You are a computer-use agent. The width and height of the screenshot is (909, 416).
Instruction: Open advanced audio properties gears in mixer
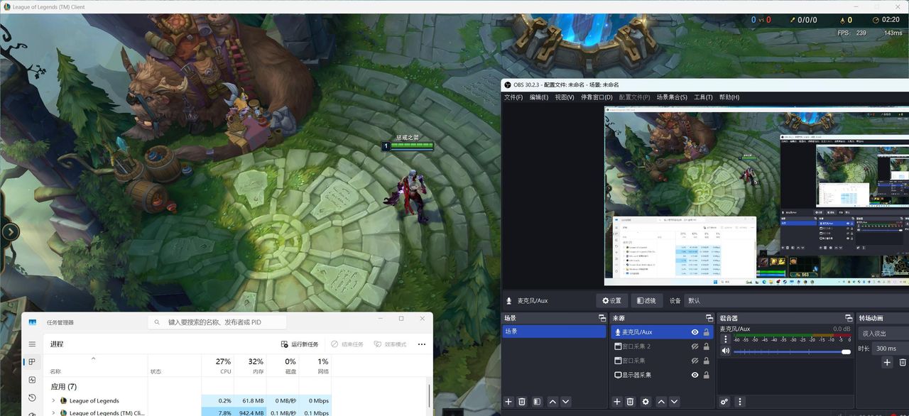pos(724,402)
